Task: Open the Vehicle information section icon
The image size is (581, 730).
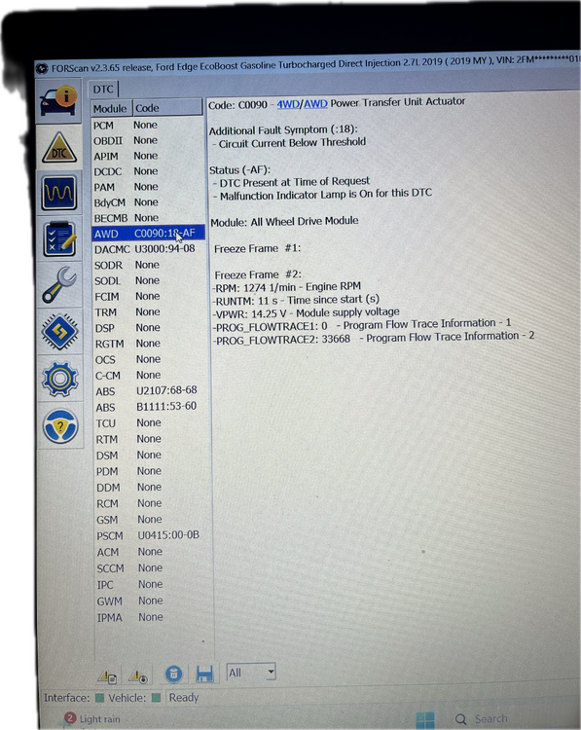Action: point(58,100)
